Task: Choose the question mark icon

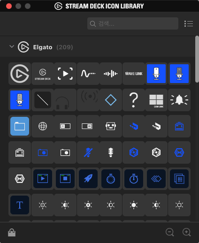Action: 134,100
